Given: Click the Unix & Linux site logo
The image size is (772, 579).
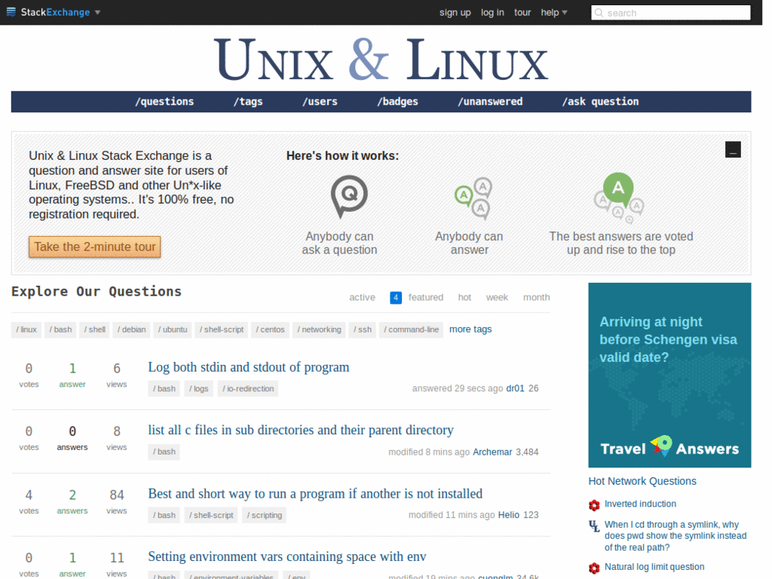Looking at the screenshot, I should click(381, 59).
